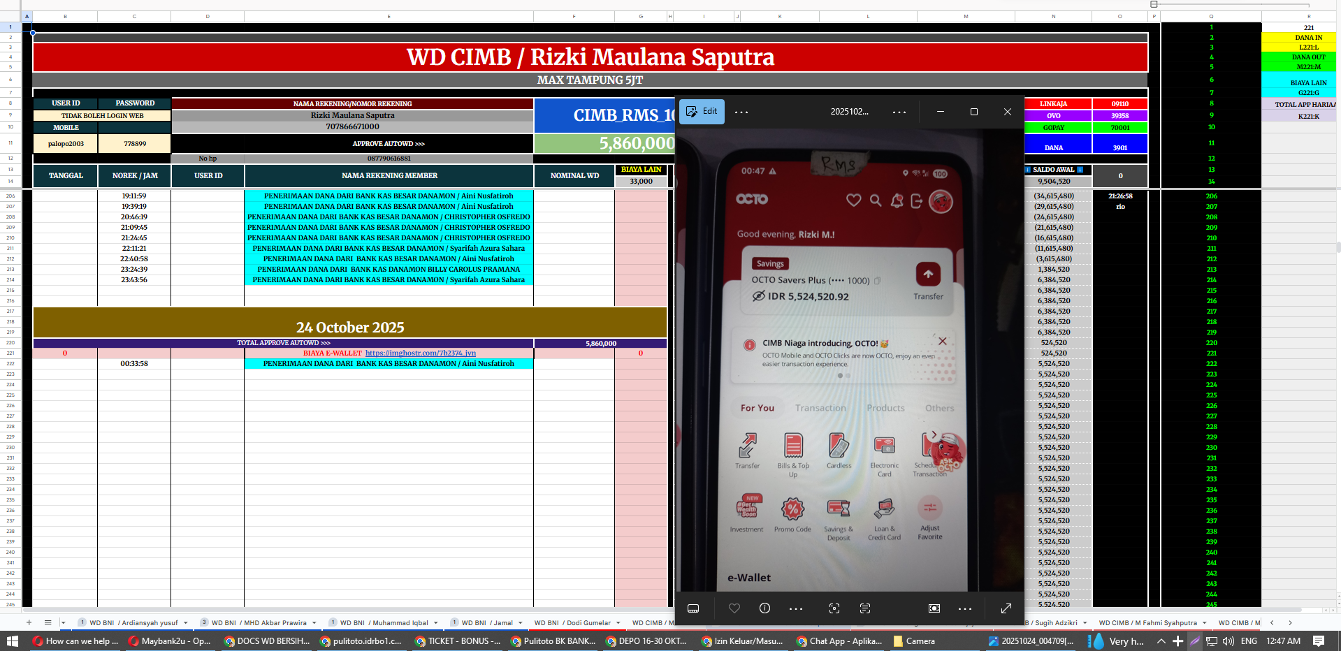
Task: Add a new sheet with the plus icon
Action: (29, 622)
